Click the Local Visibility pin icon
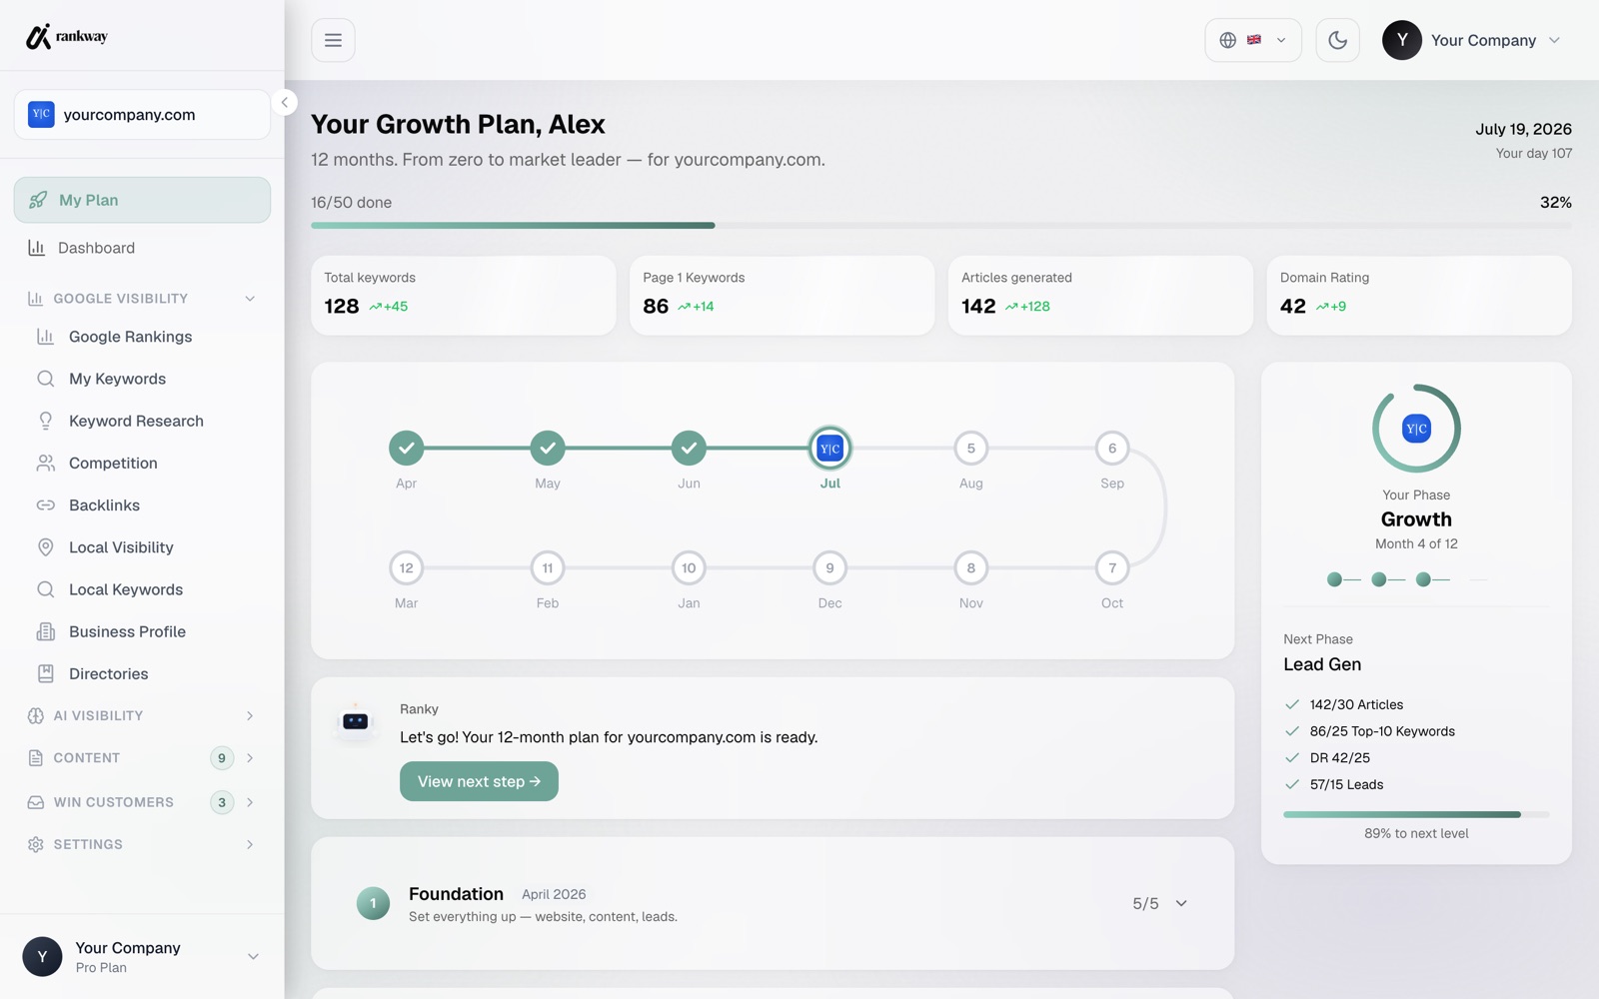1599x999 pixels. coord(46,547)
